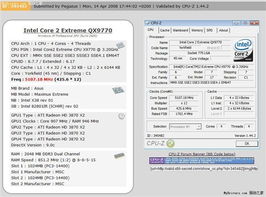This screenshot has height=197, width=266.
Task: Click the Rated FSB value 1702.4 MHz
Action: point(184,114)
